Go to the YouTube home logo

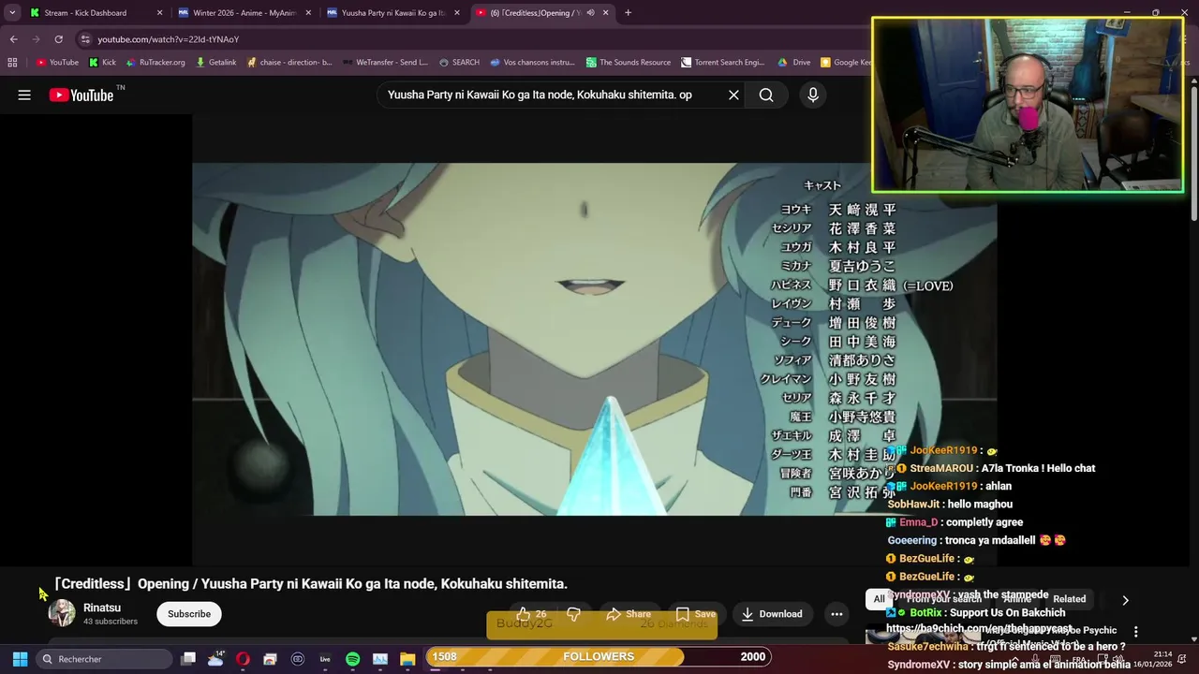coord(81,95)
